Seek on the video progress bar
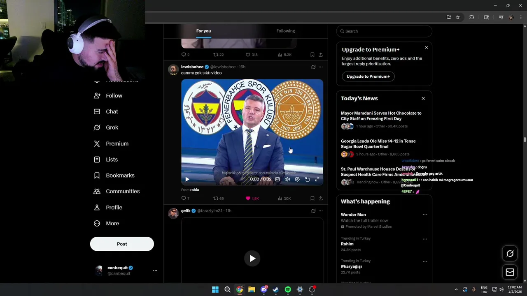Screen dimensions: 527x296 pos(252,171)
